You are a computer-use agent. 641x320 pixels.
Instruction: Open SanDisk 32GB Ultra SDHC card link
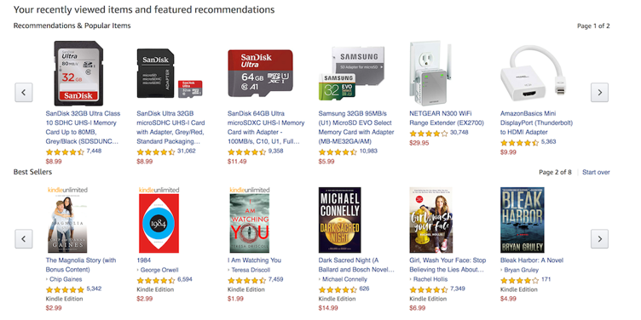(x=81, y=128)
